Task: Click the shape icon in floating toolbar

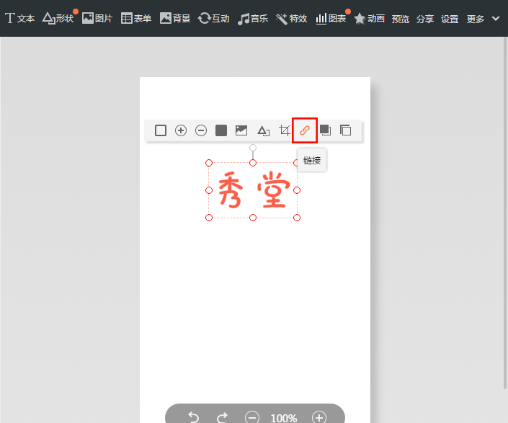Action: pos(264,131)
